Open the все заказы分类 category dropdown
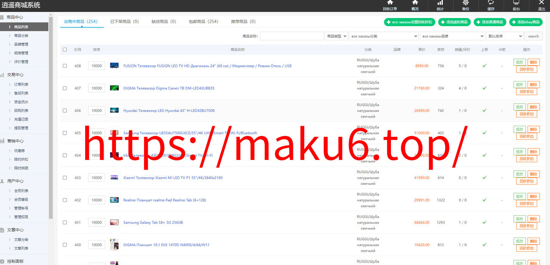Screen dimensions: 550x265 [384, 36]
